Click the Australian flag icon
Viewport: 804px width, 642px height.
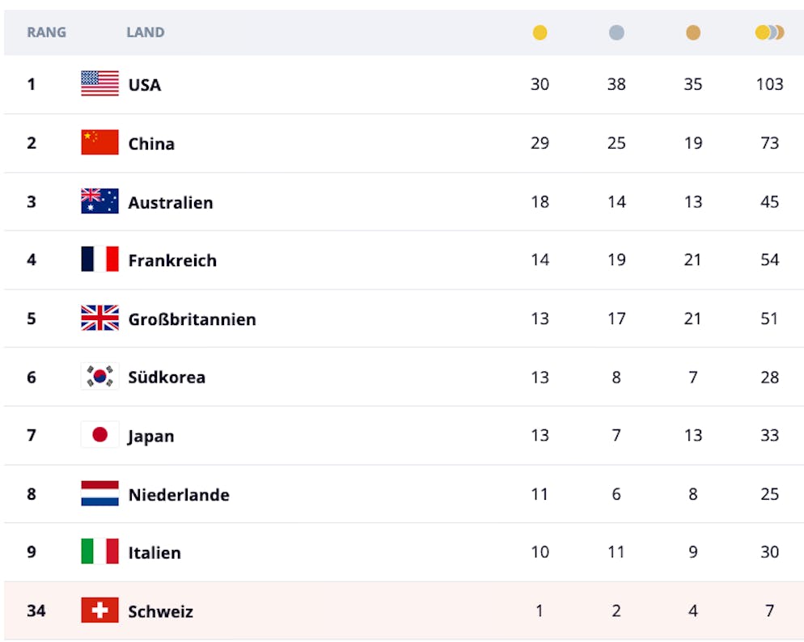pyautogui.click(x=99, y=201)
